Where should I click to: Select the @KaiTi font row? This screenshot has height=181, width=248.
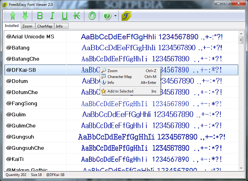(121, 159)
